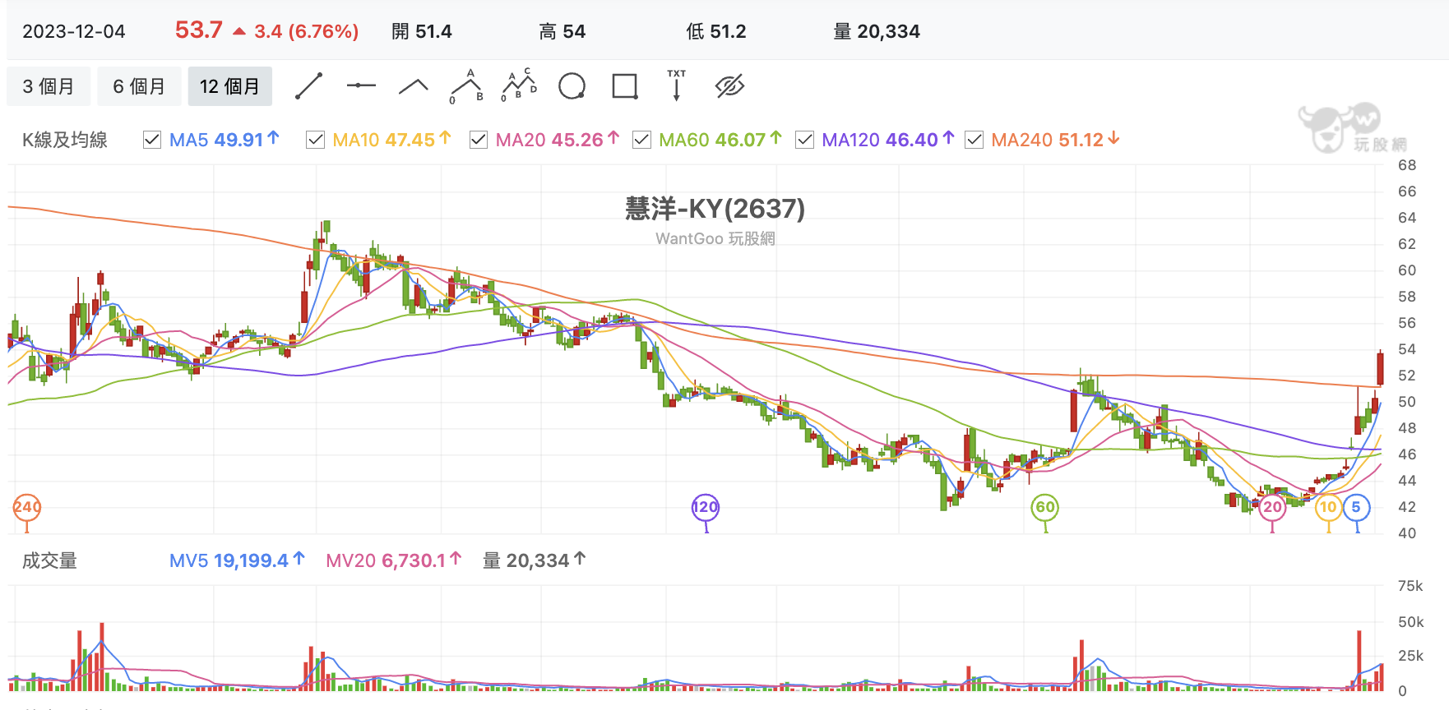Uncheck the MA10 moving average checkbox
Image resolution: width=1449 pixels, height=710 pixels.
coord(315,140)
